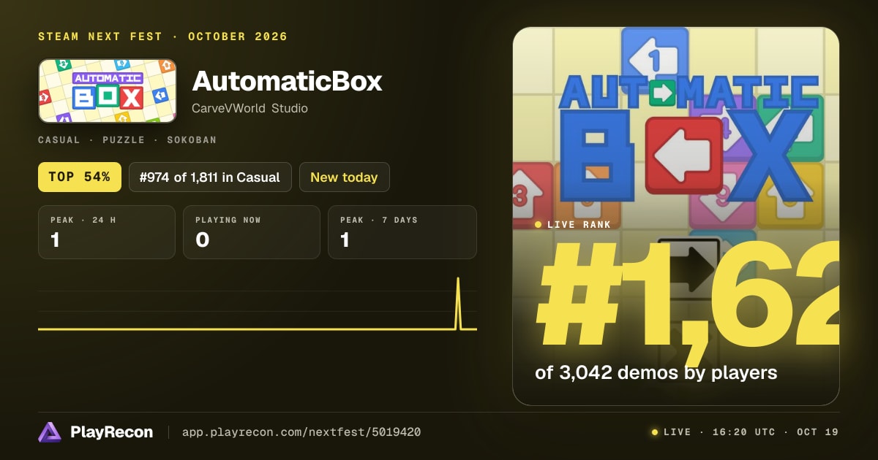Click the New today badge
Screen dimensions: 878x460
tap(344, 177)
